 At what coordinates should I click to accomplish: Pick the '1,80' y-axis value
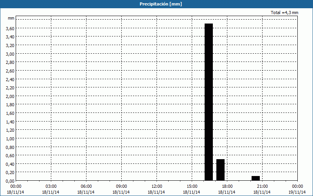(10, 105)
